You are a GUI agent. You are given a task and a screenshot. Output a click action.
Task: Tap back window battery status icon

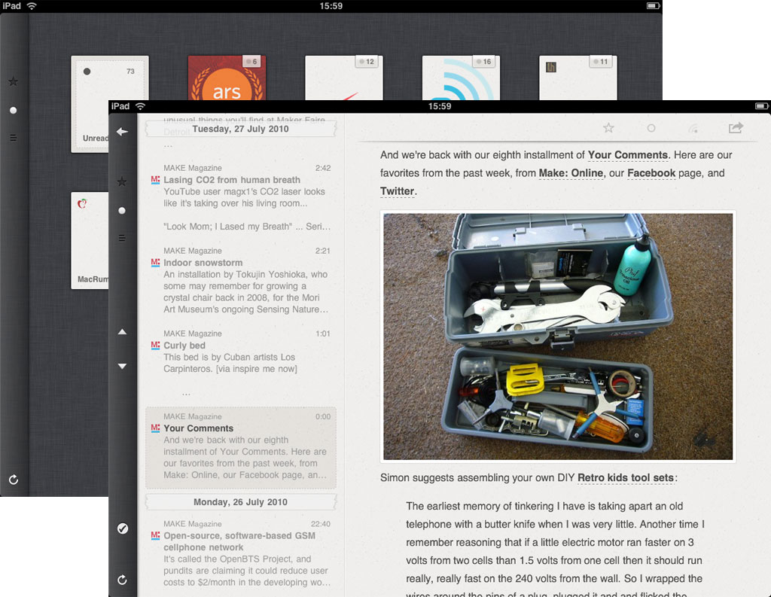[x=653, y=6]
